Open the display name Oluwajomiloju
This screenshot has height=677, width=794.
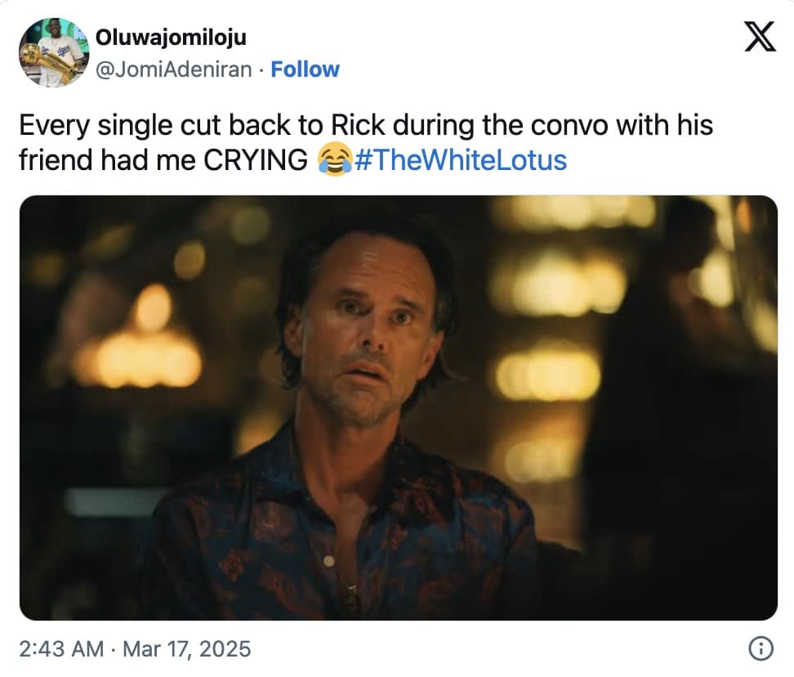point(172,36)
